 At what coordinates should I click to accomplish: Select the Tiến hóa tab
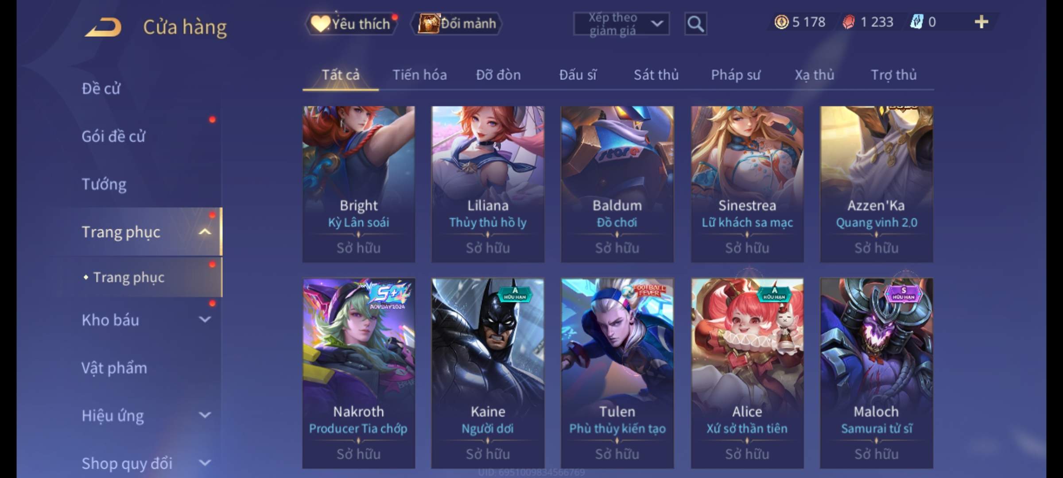coord(419,75)
